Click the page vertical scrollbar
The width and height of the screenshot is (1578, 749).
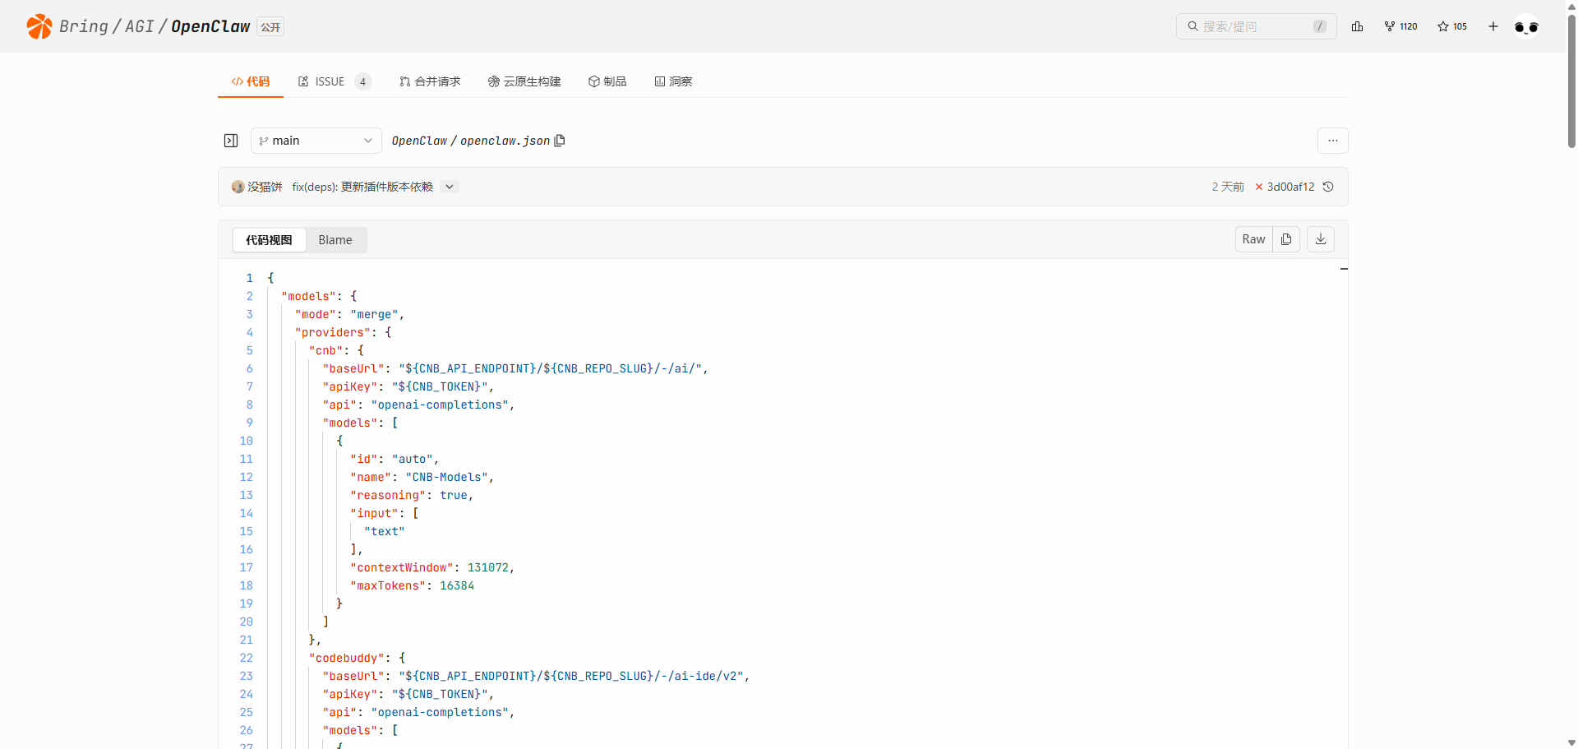[x=1571, y=82]
